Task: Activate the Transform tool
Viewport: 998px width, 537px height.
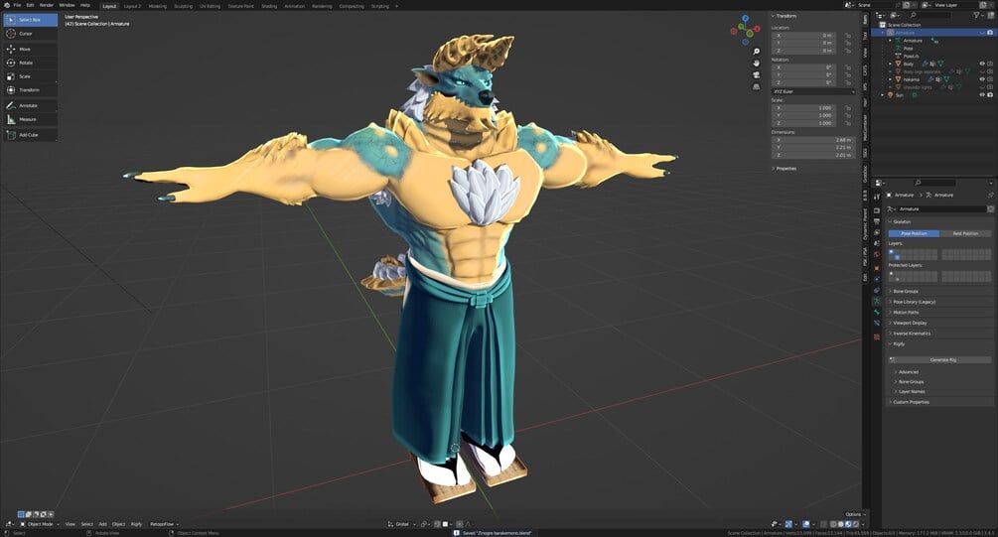Action: [30, 90]
